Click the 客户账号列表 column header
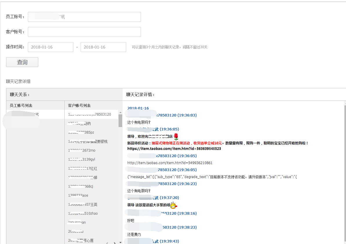 [x=79, y=105]
